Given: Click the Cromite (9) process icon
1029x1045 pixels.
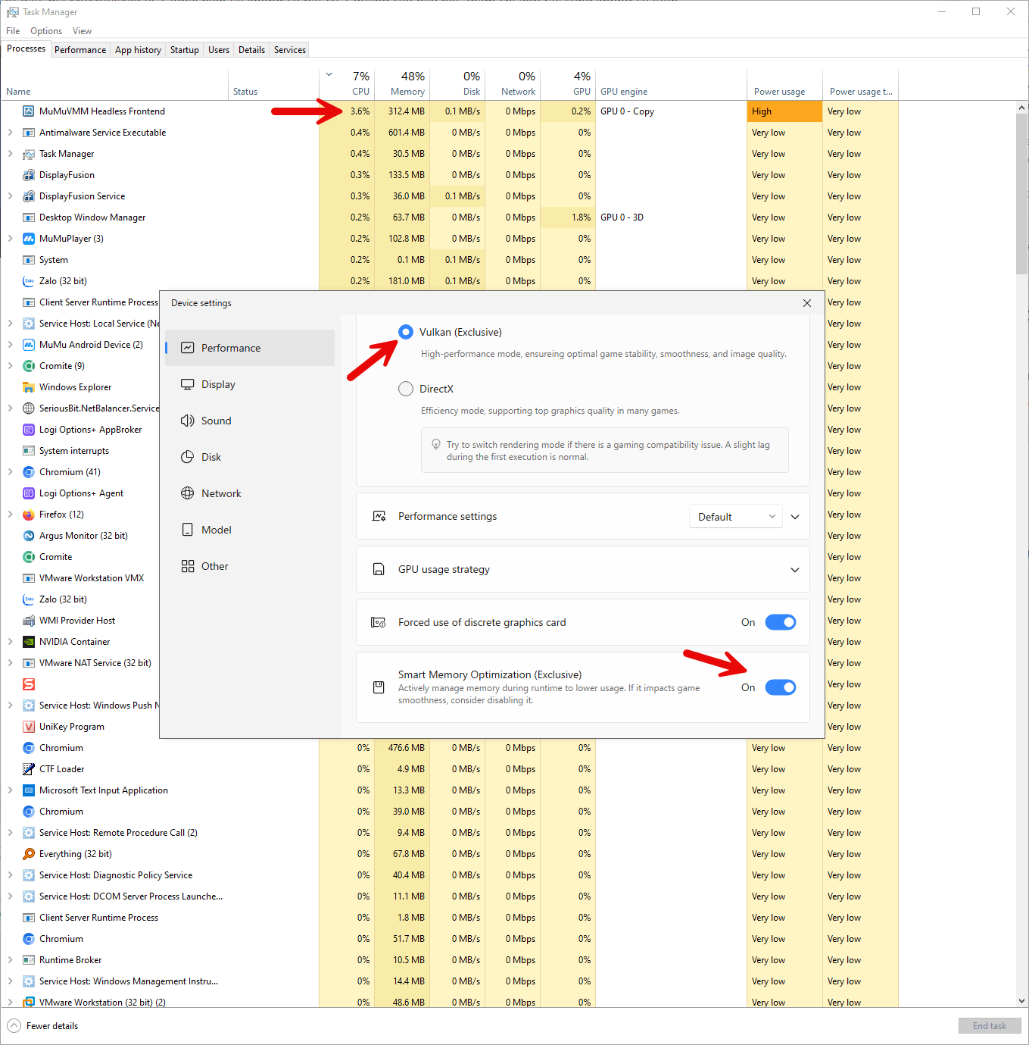Looking at the screenshot, I should point(29,366).
